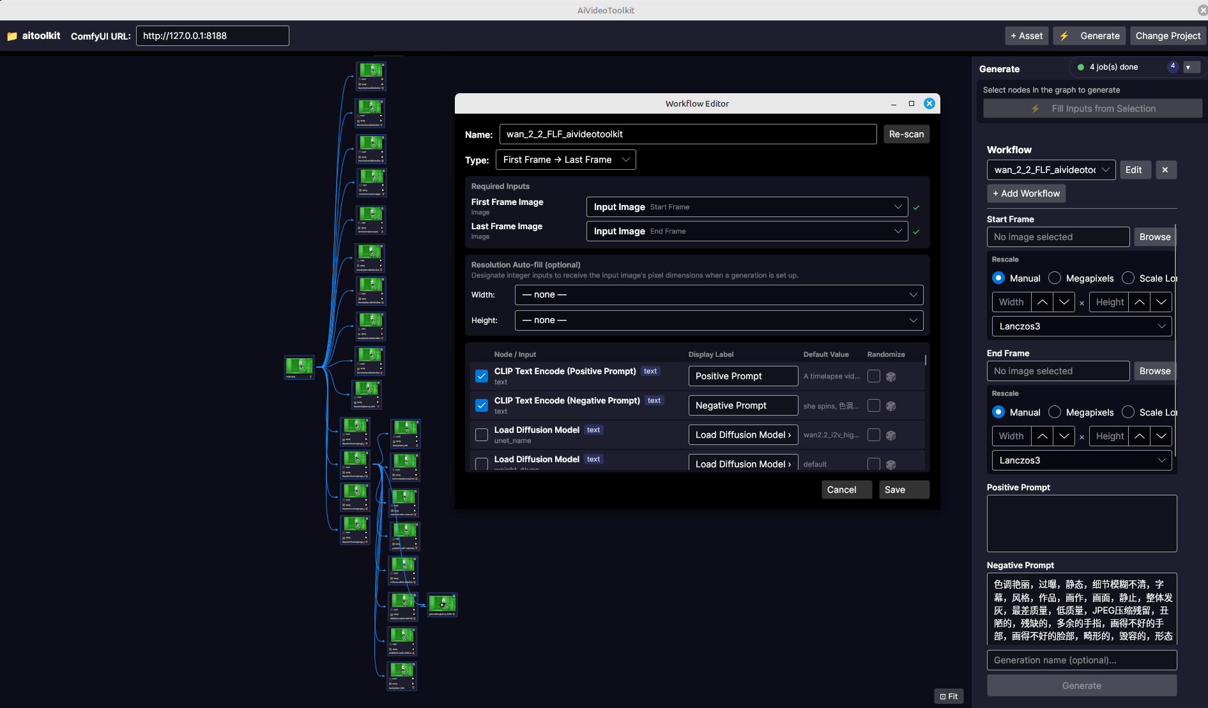The width and height of the screenshot is (1208, 708).
Task: Click Fill Inputs from Selection button
Action: point(1092,109)
